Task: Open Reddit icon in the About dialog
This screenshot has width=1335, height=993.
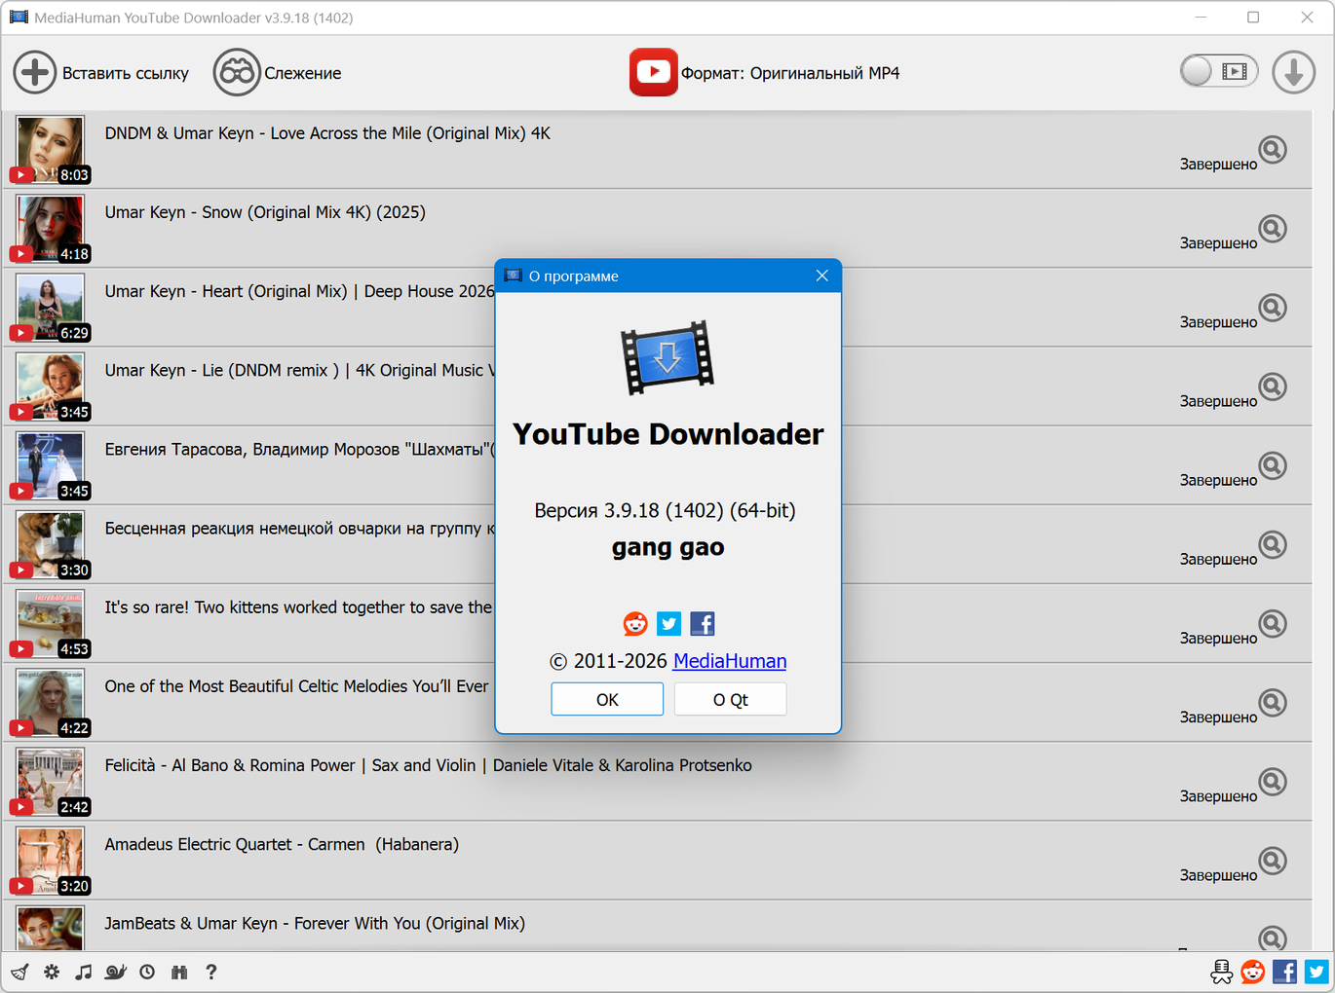Action: pyautogui.click(x=635, y=624)
